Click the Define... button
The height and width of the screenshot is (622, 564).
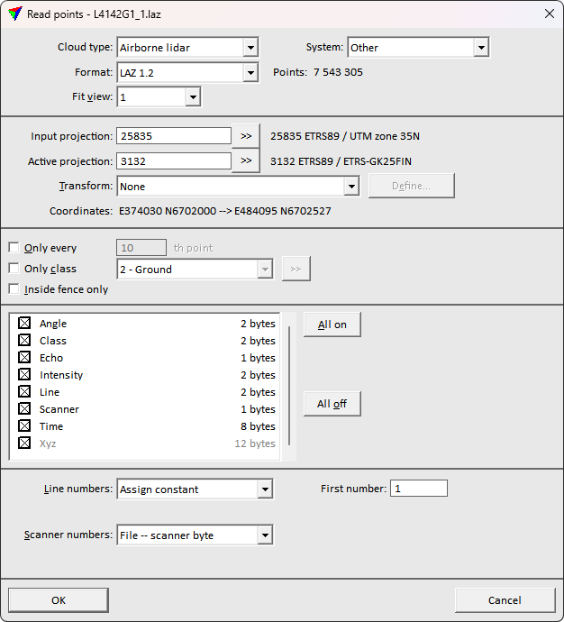click(412, 186)
